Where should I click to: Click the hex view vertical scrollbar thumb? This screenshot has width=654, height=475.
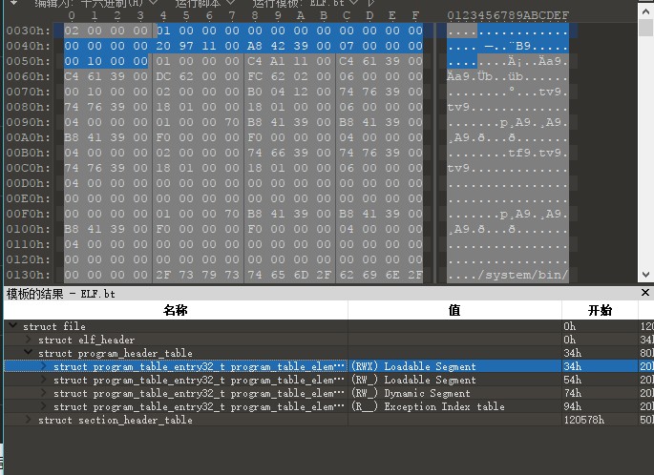pos(645,28)
